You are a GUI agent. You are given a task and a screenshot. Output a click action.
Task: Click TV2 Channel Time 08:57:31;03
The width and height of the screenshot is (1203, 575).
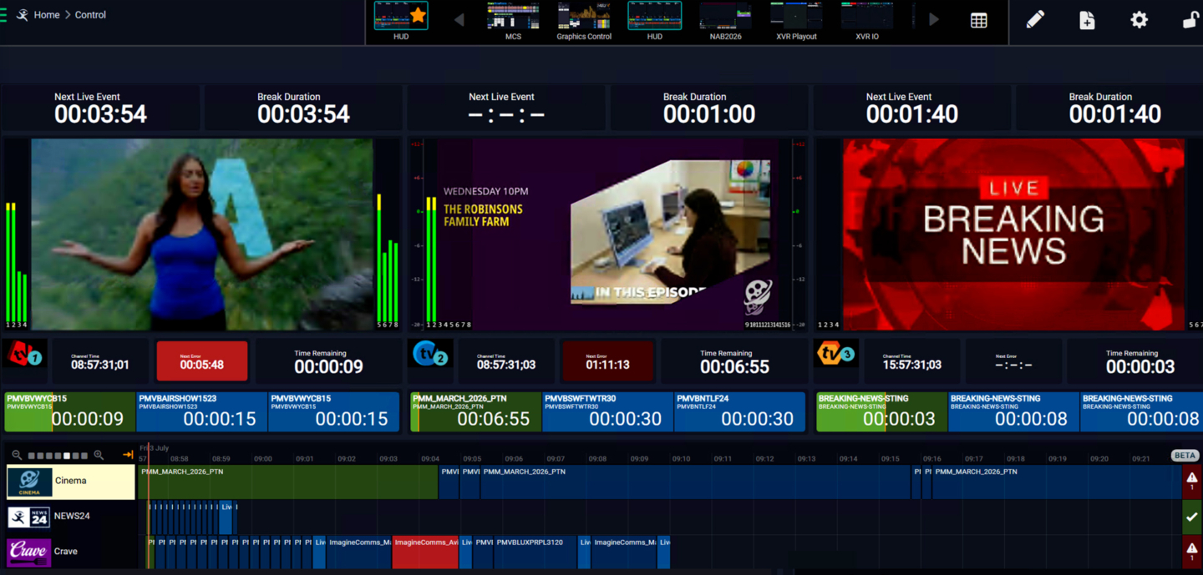[x=506, y=361]
